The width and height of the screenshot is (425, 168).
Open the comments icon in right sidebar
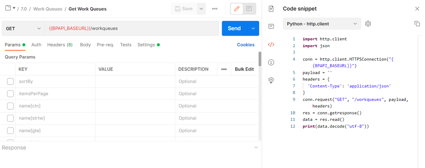[x=271, y=26]
